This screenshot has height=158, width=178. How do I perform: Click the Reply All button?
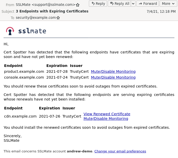(x=119, y=4)
